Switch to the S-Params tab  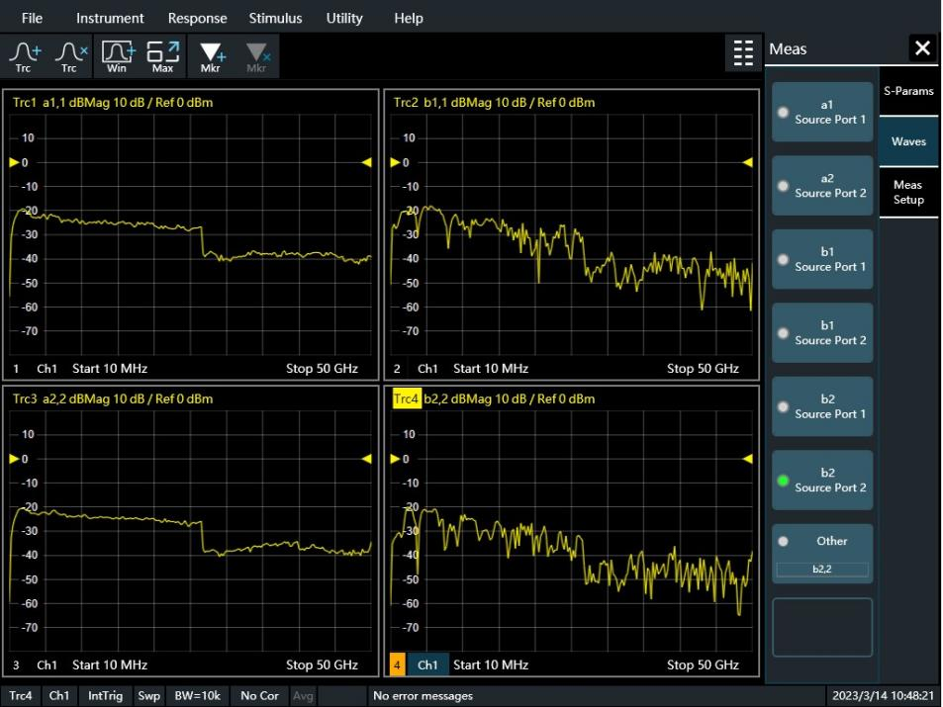[908, 91]
